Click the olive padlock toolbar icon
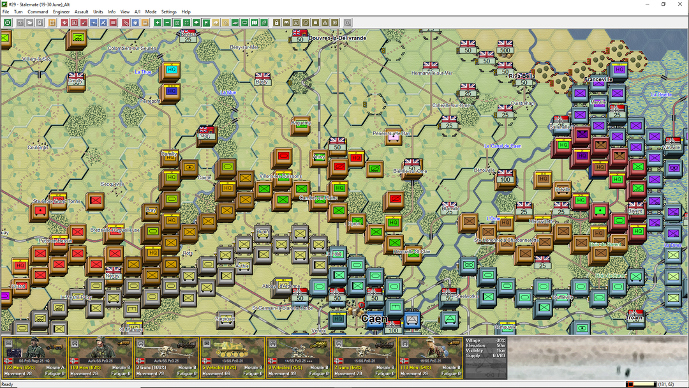The height and width of the screenshot is (388, 689). coord(277,22)
